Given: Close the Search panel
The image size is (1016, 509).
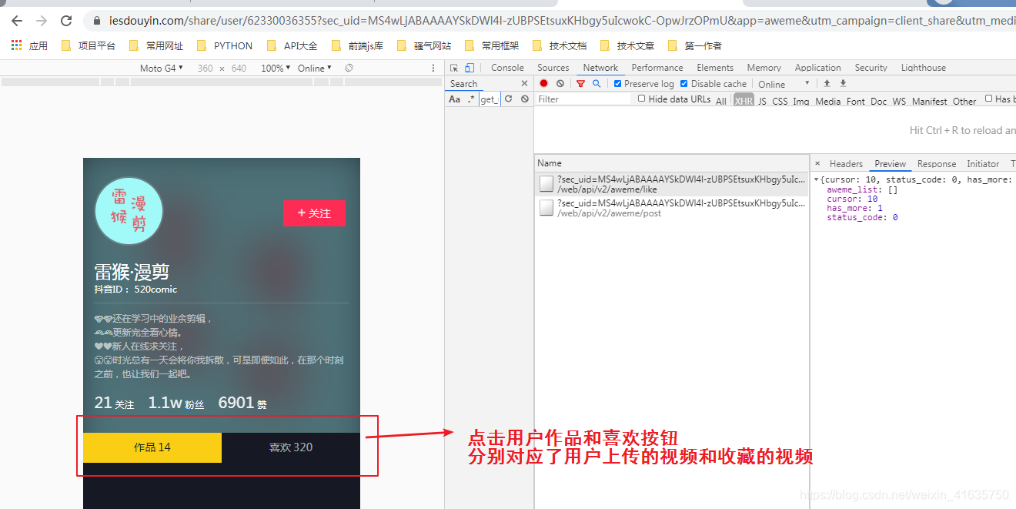Looking at the screenshot, I should click(524, 83).
